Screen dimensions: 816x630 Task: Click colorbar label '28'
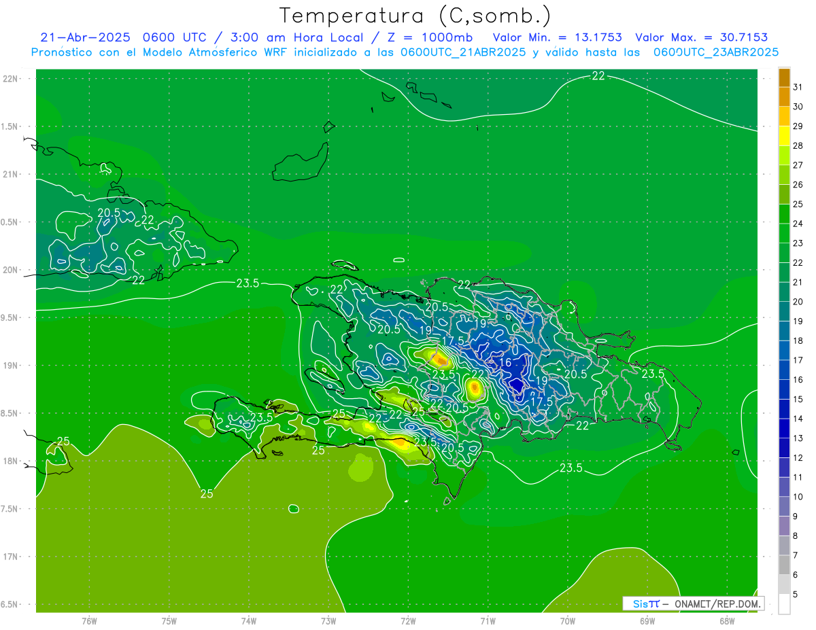(798, 145)
